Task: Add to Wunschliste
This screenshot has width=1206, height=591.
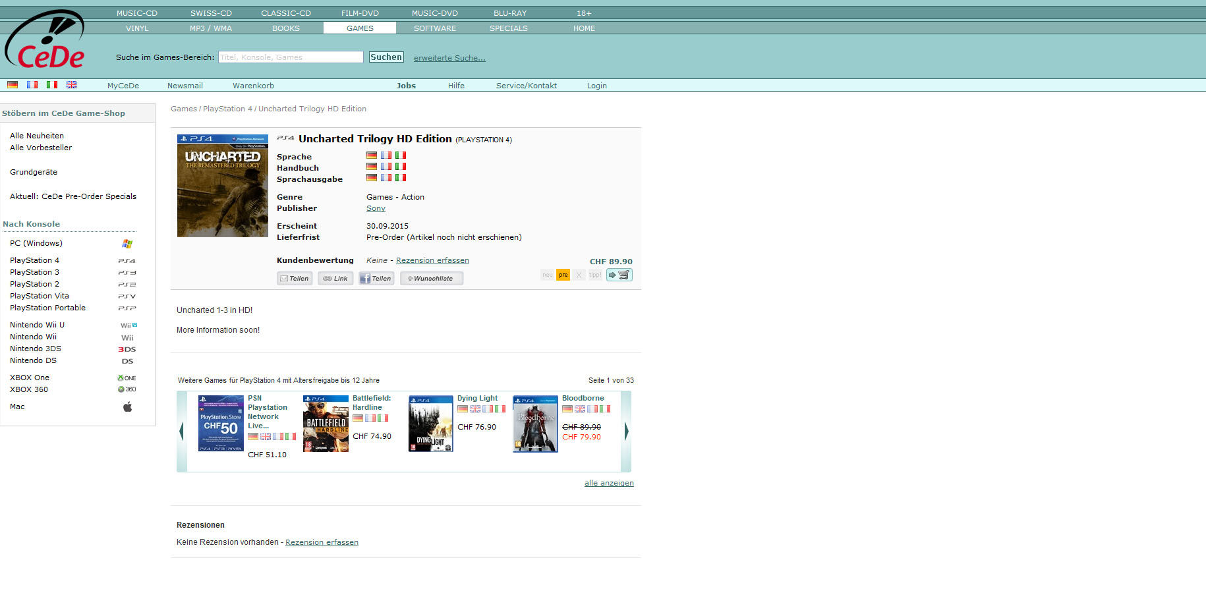Action: 432,278
